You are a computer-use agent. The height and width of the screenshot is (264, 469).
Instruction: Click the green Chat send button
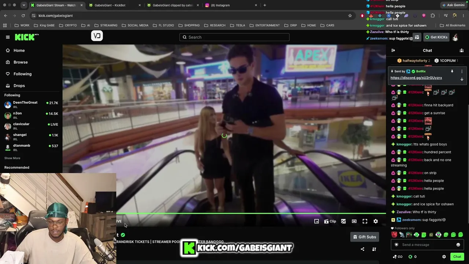point(457,257)
